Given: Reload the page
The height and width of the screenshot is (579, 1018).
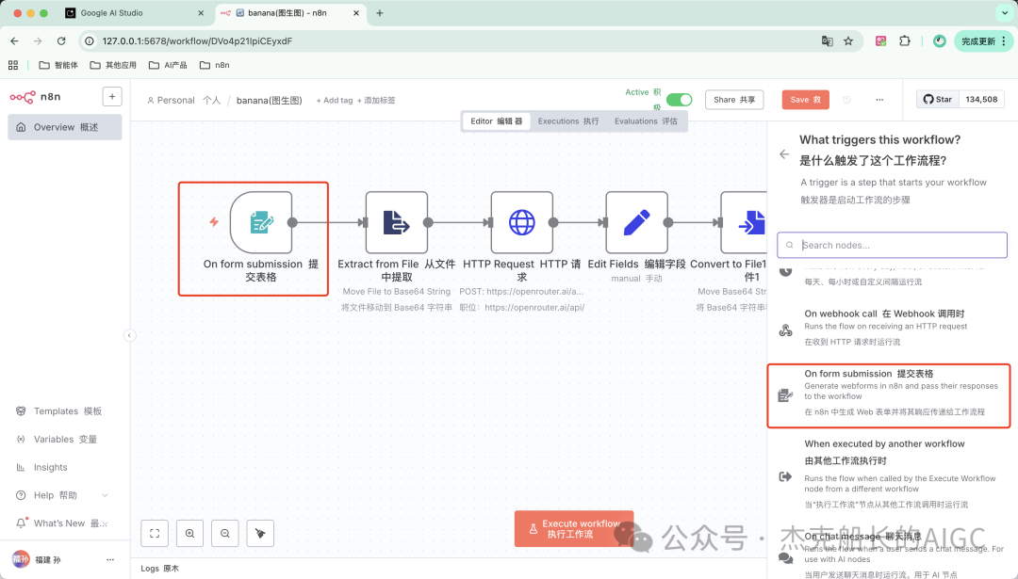Looking at the screenshot, I should coord(61,40).
